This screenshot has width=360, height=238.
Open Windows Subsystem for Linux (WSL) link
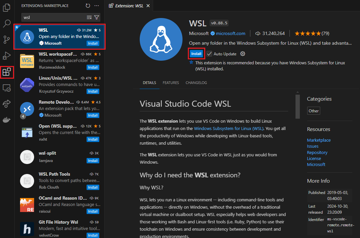(229, 128)
